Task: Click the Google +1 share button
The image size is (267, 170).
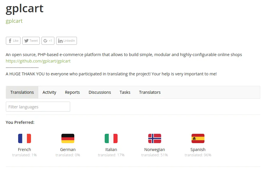Action: 48,41
